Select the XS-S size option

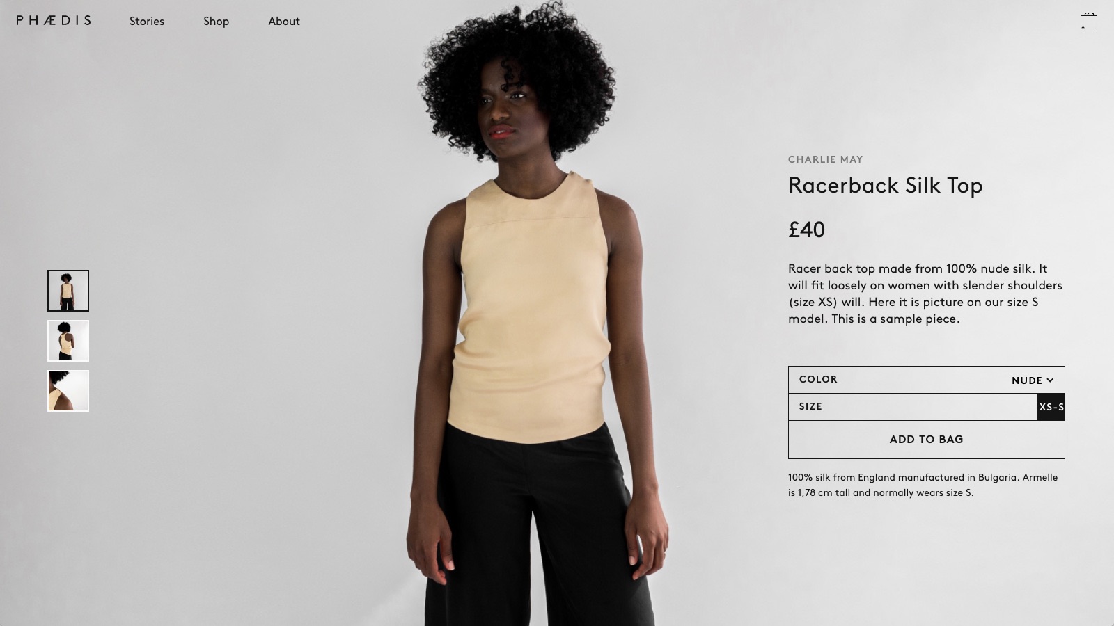(x=1051, y=407)
